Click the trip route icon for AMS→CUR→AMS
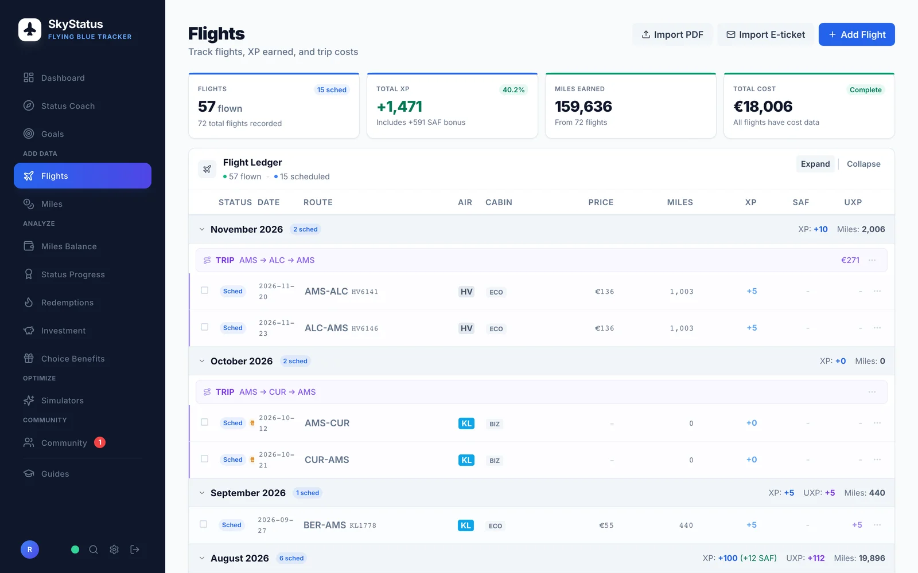The width and height of the screenshot is (918, 573). pos(207,392)
